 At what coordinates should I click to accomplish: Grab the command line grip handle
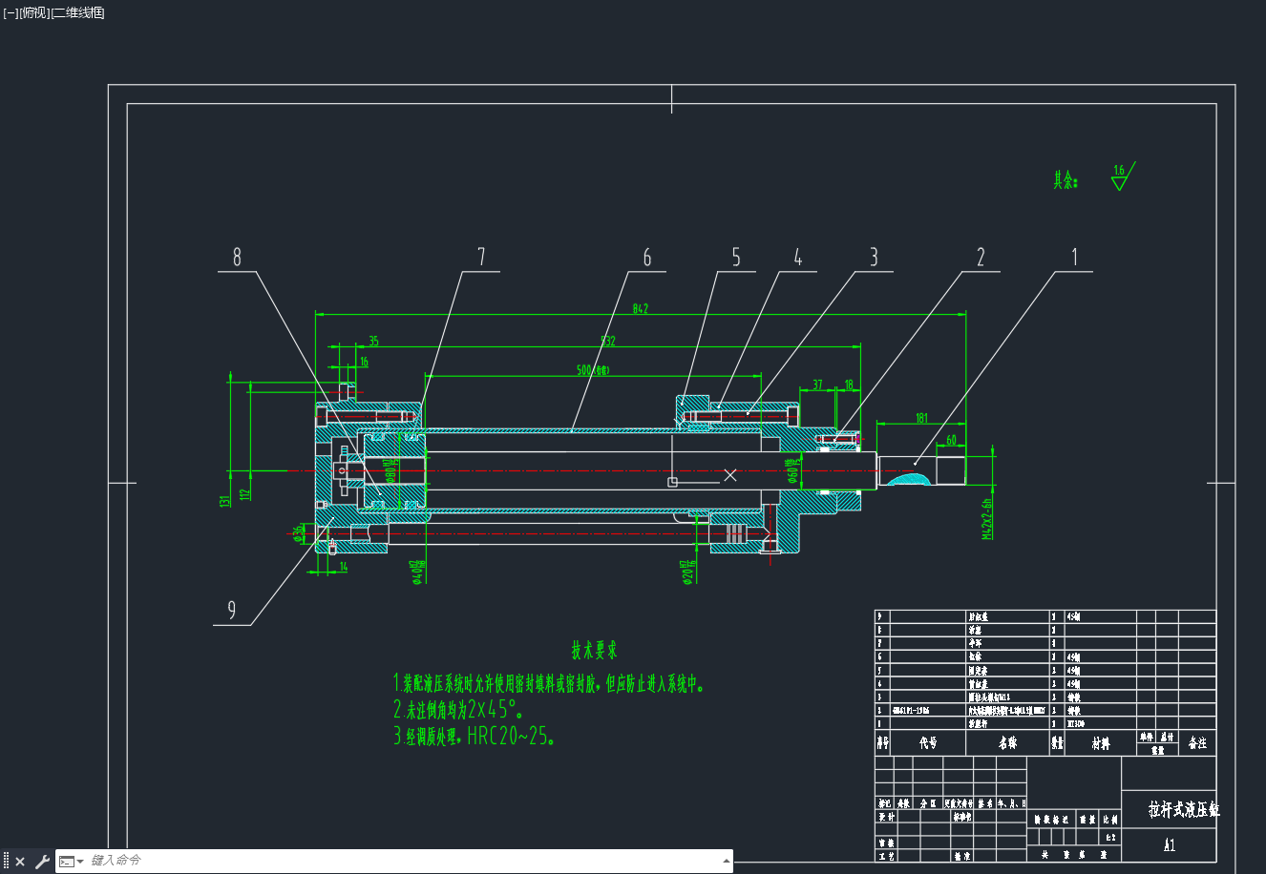point(6,862)
